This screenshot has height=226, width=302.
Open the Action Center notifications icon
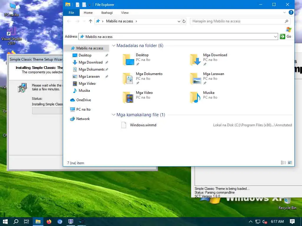click(292, 222)
